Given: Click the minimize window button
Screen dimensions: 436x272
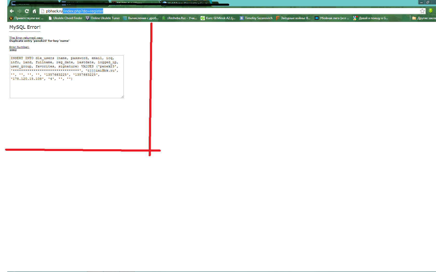Looking at the screenshot, I should pos(421,2).
